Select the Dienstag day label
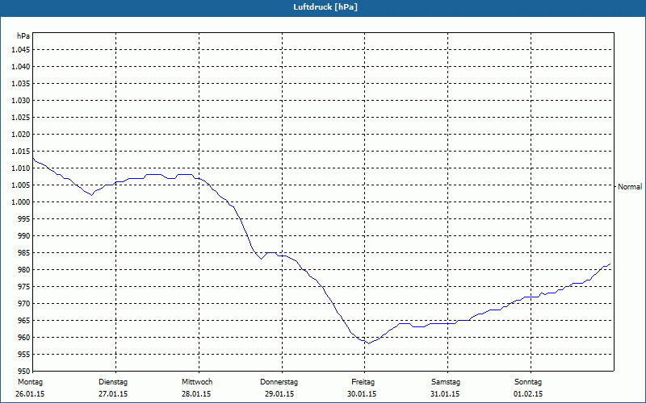 click(x=113, y=382)
